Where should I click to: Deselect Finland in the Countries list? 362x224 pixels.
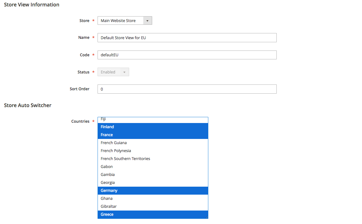153,127
